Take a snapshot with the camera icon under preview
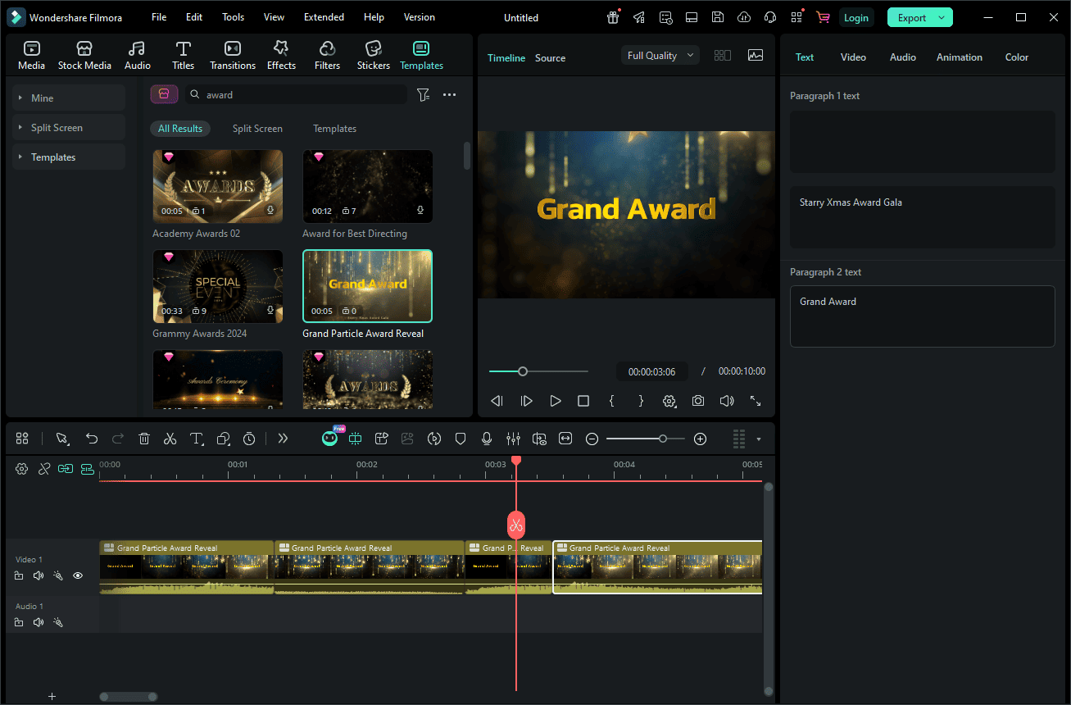This screenshot has height=705, width=1071. pyautogui.click(x=697, y=401)
